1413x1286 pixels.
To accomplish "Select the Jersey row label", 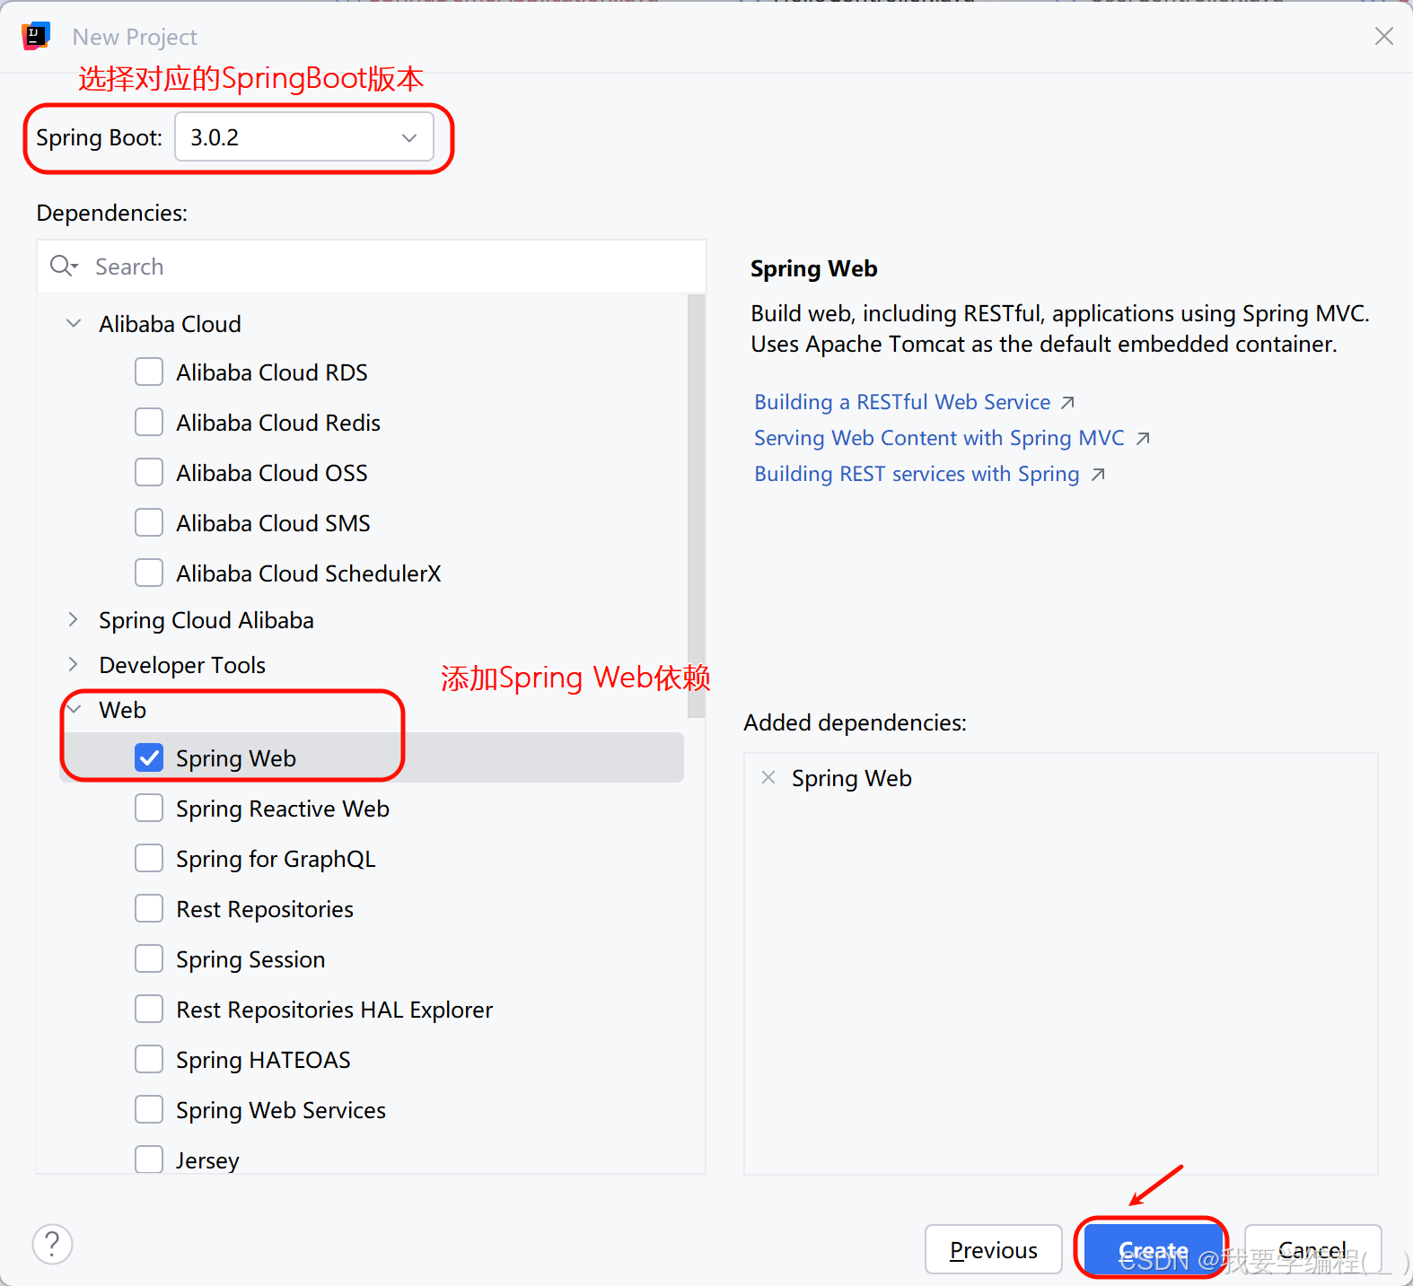I will pyautogui.click(x=207, y=1159).
